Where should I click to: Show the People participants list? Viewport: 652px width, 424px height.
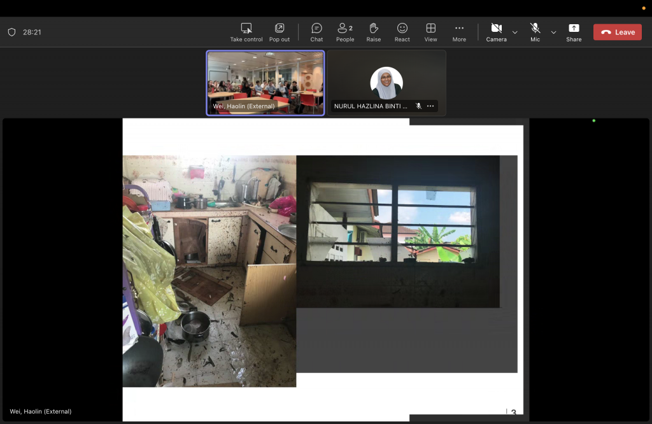345,32
